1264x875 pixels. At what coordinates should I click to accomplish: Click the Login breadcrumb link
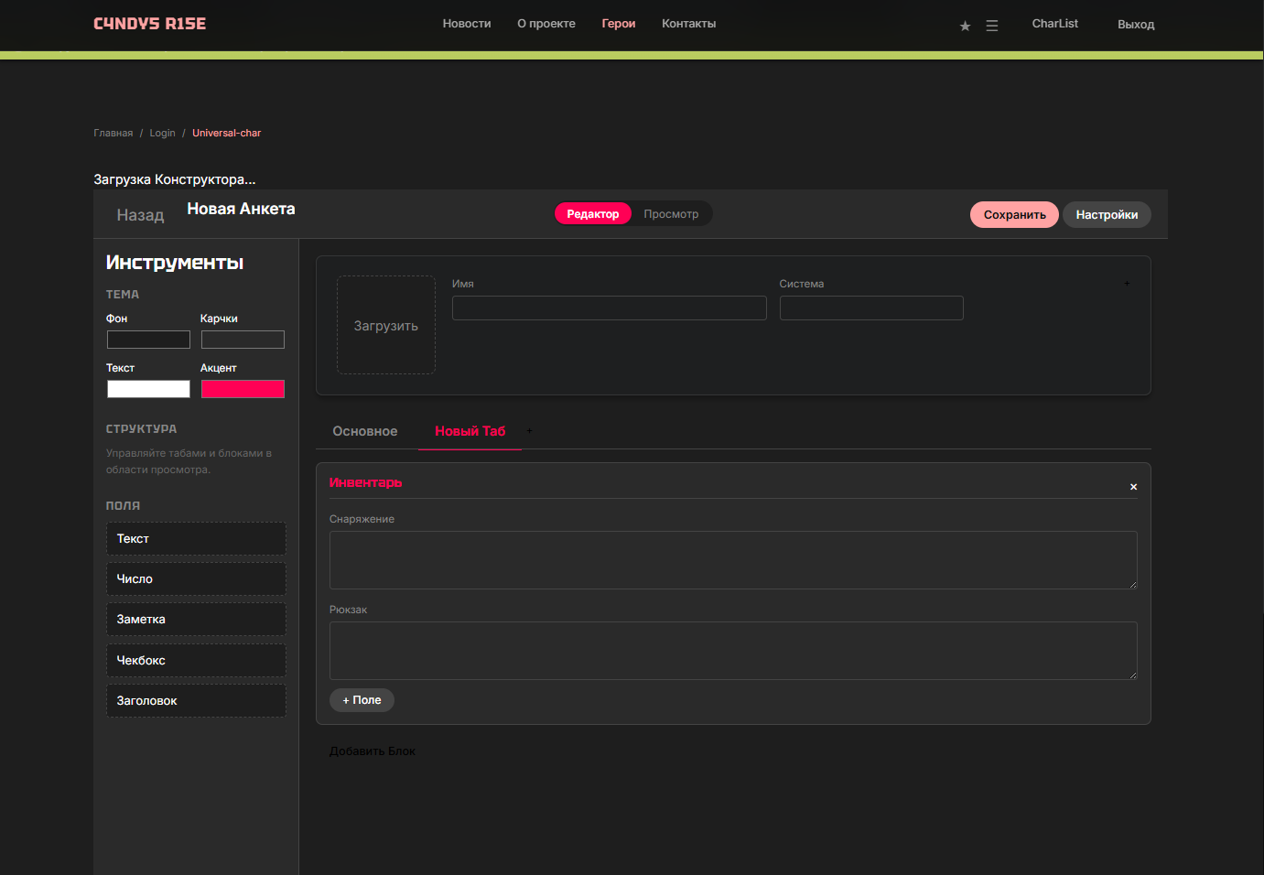pyautogui.click(x=162, y=134)
